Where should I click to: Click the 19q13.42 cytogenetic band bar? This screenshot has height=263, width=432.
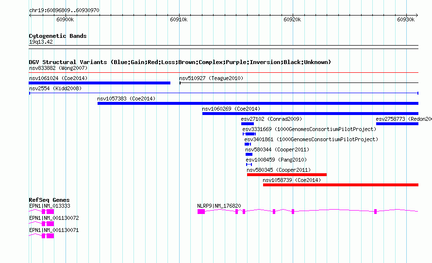223,47
